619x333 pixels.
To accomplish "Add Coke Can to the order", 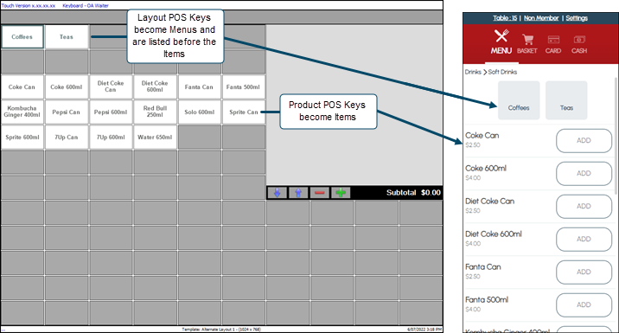I will pos(584,141).
